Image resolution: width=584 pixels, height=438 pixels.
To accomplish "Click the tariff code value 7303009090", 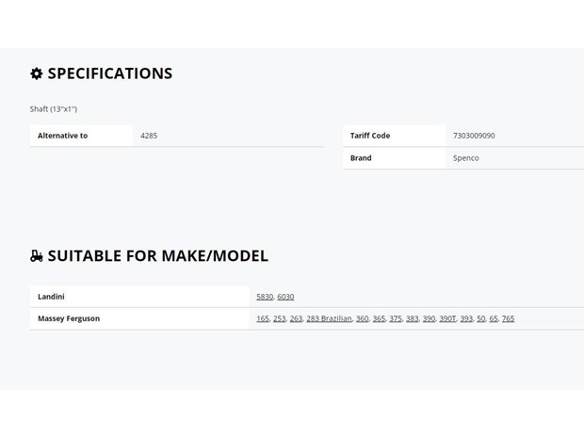I will [474, 136].
